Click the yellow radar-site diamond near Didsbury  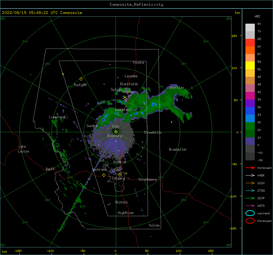pos(116,132)
